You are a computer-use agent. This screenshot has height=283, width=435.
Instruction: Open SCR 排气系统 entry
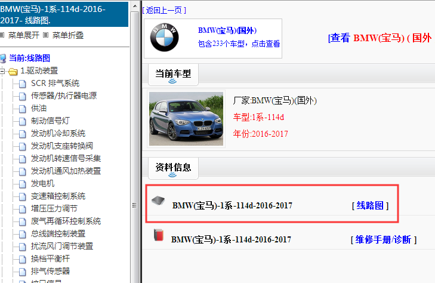[x=55, y=83]
